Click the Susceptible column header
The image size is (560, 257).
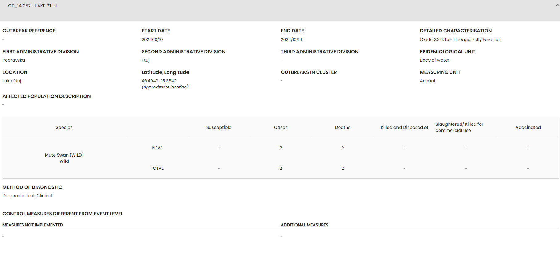pyautogui.click(x=219, y=127)
